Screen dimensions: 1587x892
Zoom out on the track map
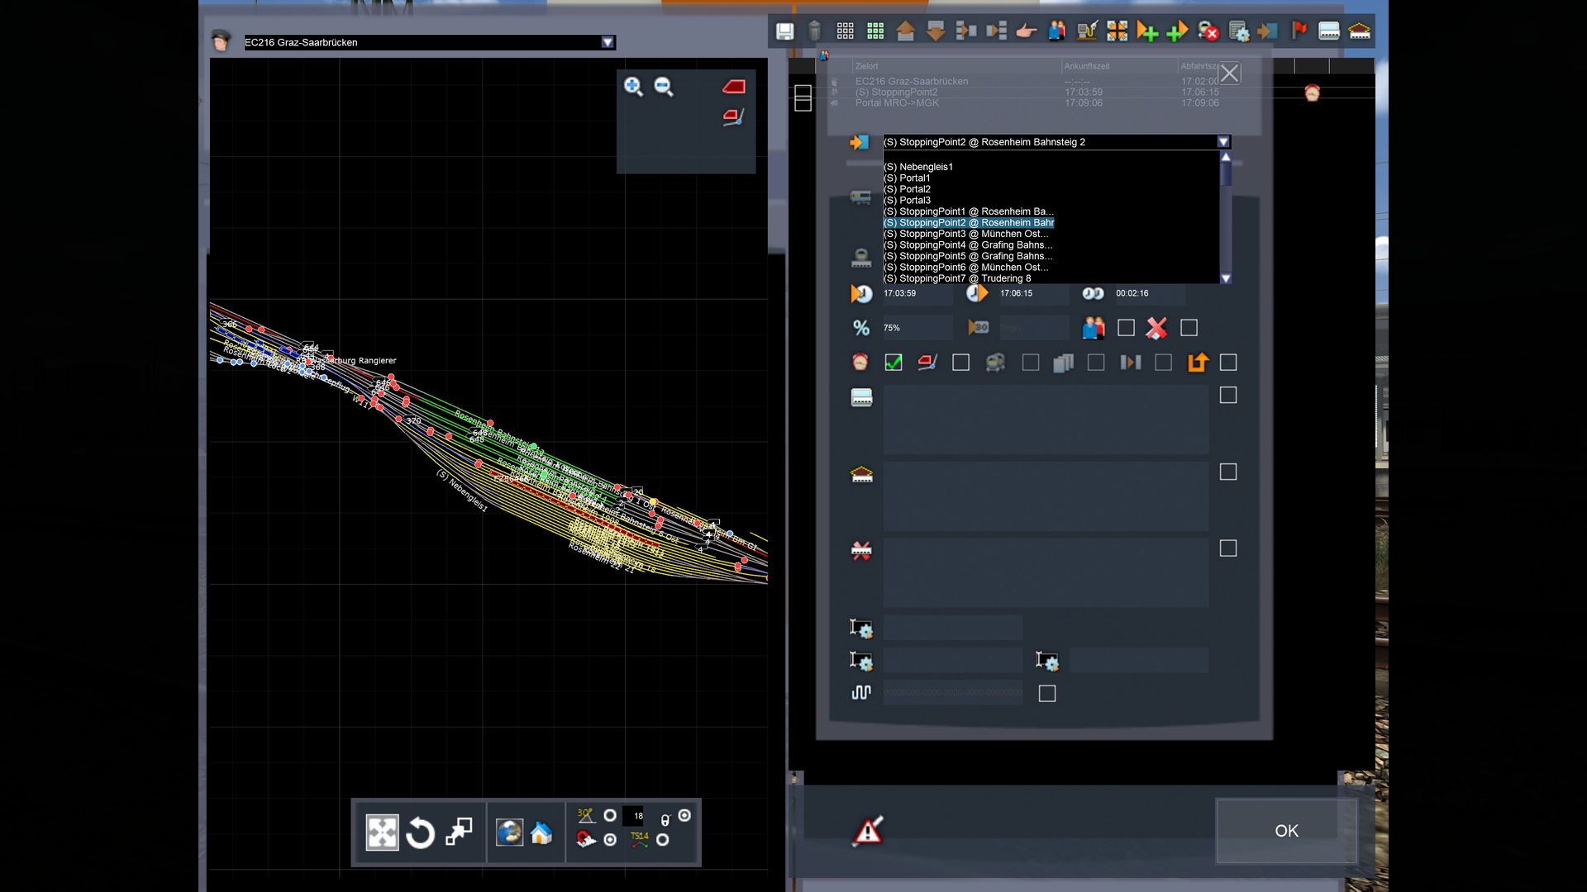664,87
